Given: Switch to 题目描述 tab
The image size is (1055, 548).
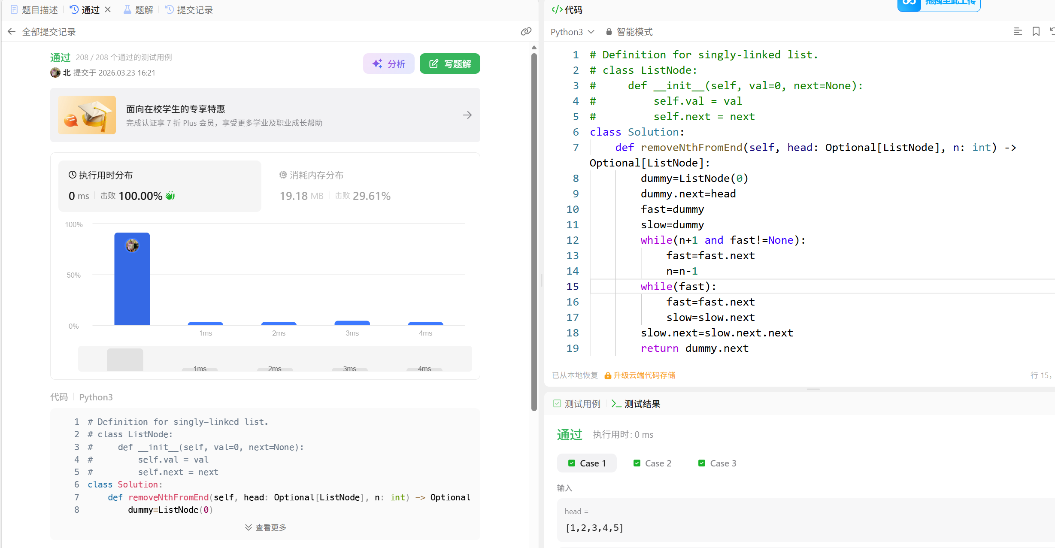Looking at the screenshot, I should coord(34,9).
